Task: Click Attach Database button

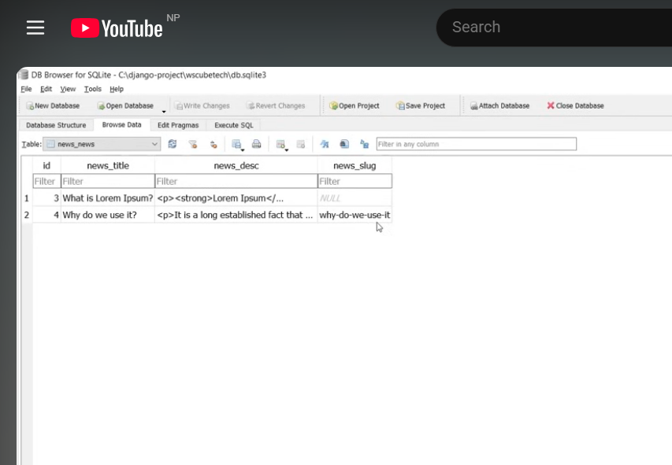Action: point(499,105)
